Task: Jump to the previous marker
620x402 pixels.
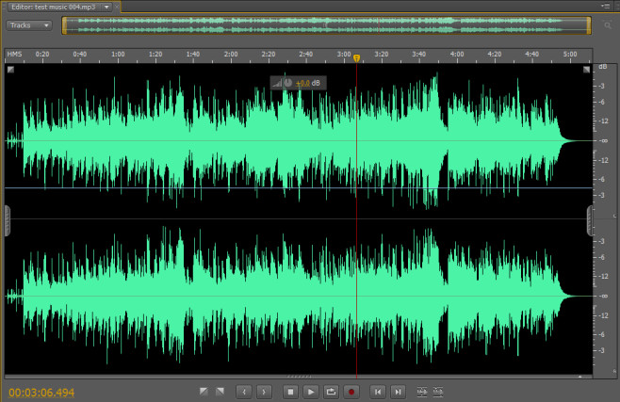Action: [x=378, y=392]
